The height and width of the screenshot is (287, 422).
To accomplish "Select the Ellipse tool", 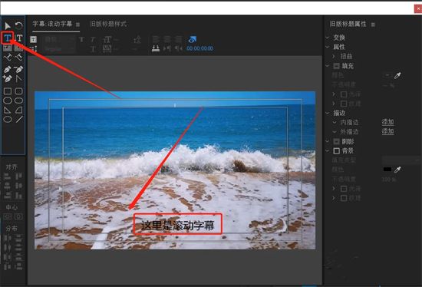I will pyautogui.click(x=8, y=119).
